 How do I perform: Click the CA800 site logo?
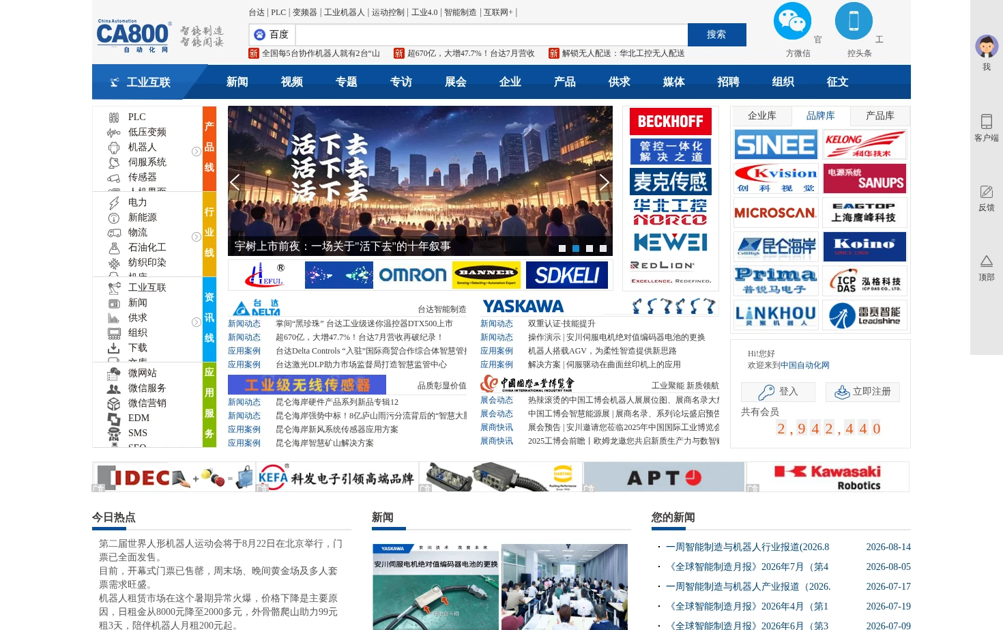133,36
